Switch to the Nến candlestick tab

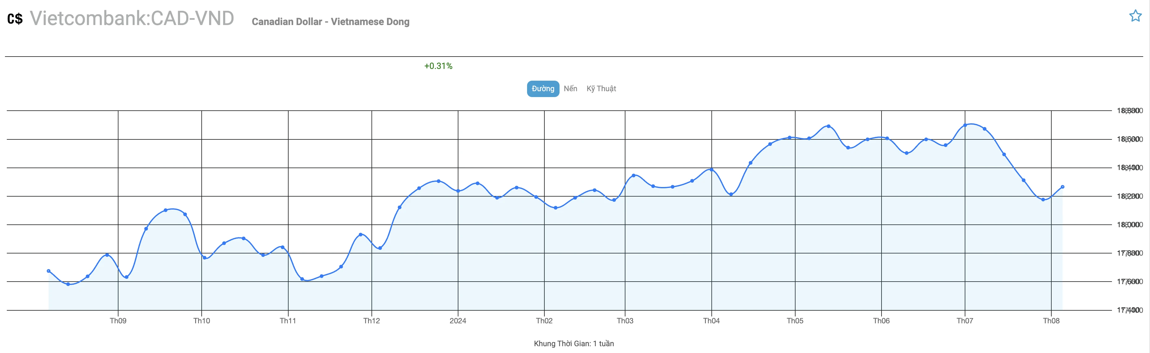tap(570, 89)
